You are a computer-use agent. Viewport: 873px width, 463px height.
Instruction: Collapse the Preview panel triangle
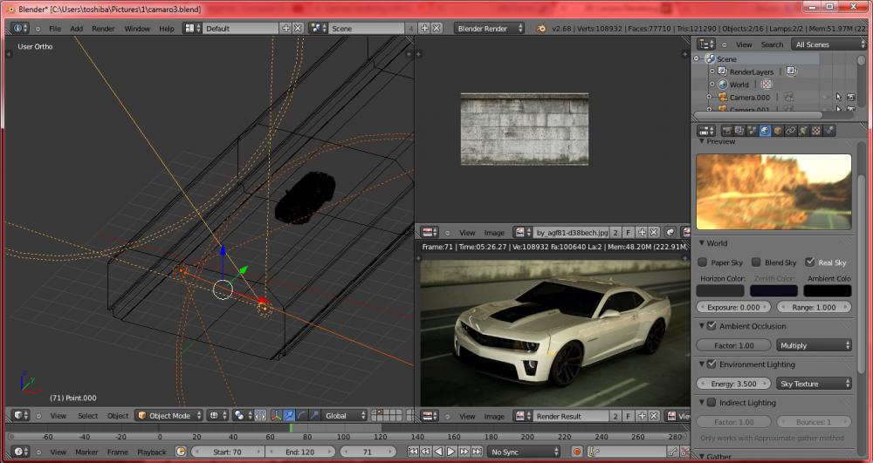pos(702,142)
